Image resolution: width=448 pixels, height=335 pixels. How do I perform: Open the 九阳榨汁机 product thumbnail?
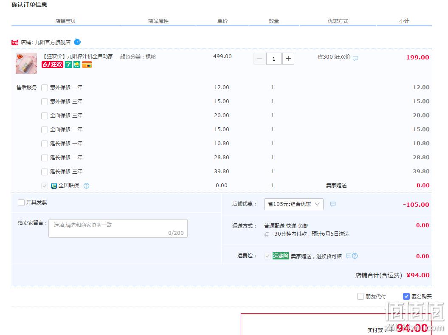pos(26,63)
